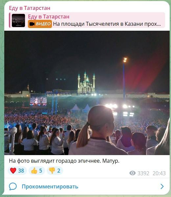Click the mosque in the photo
171x197 pixels.
pos(86,82)
